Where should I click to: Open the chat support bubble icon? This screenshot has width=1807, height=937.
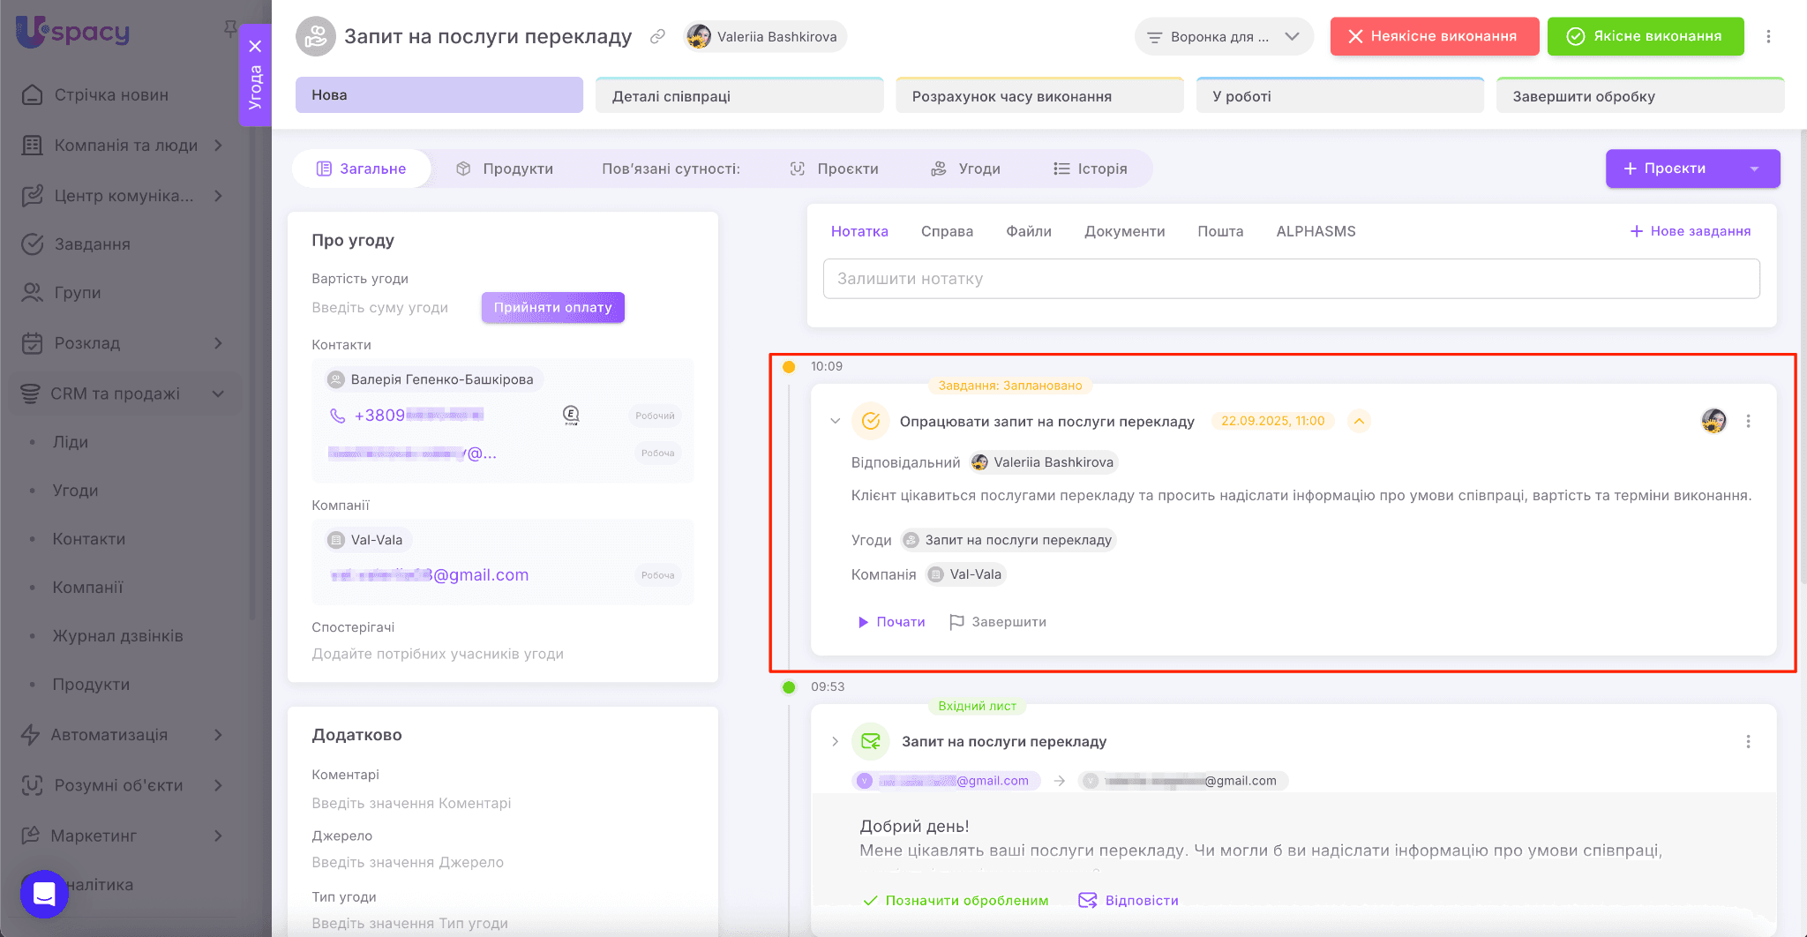[44, 894]
